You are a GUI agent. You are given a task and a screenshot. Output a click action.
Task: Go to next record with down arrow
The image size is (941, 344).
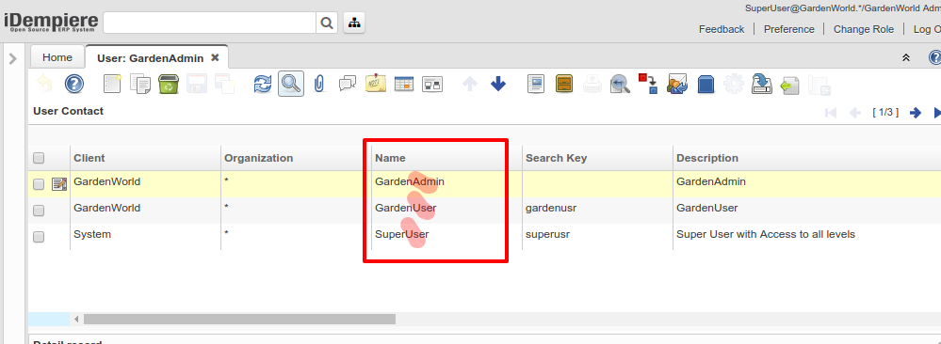point(498,84)
